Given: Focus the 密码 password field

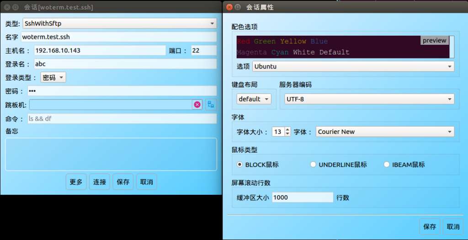Looking at the screenshot, I should (x=122, y=91).
